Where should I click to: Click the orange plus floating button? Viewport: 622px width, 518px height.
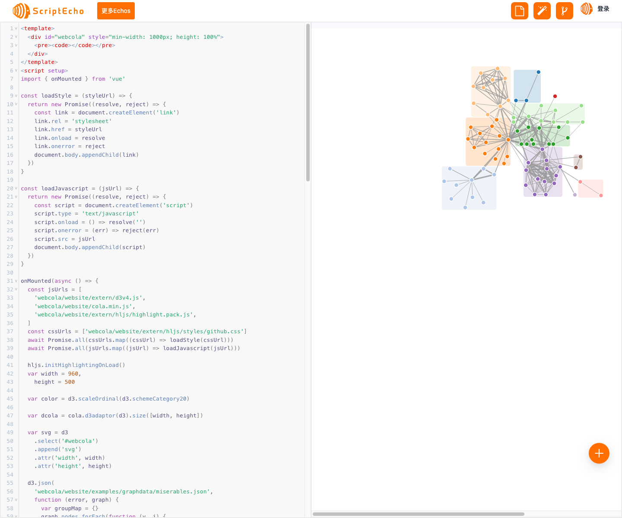tap(599, 453)
